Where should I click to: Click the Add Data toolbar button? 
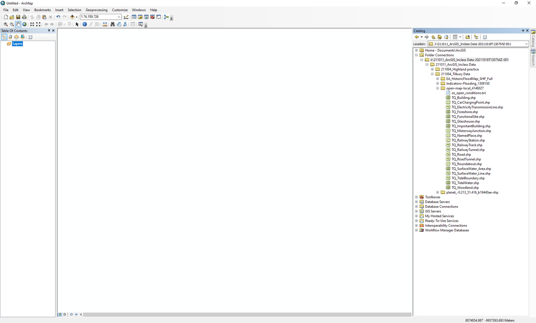pyautogui.click(x=72, y=17)
